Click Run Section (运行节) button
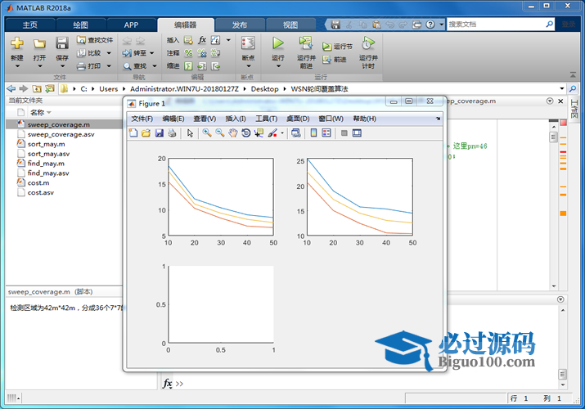Screen dimensions: 585x409 [x=337, y=47]
